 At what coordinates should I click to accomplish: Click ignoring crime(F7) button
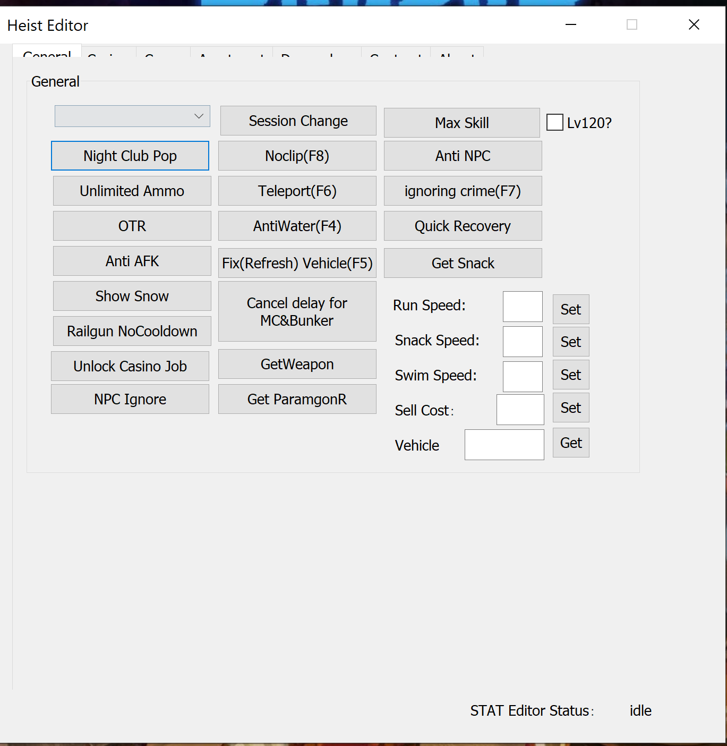tap(463, 191)
